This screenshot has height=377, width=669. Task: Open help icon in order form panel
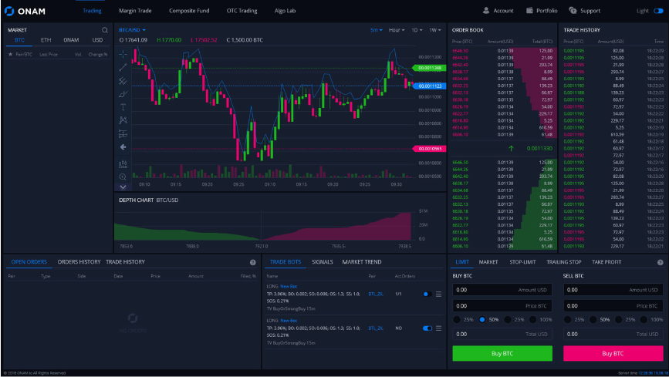coord(660,262)
